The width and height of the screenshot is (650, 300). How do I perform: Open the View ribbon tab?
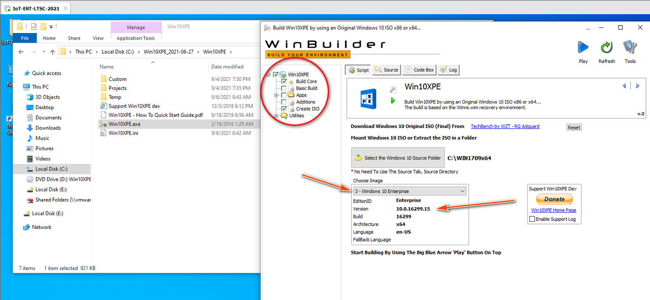point(98,38)
